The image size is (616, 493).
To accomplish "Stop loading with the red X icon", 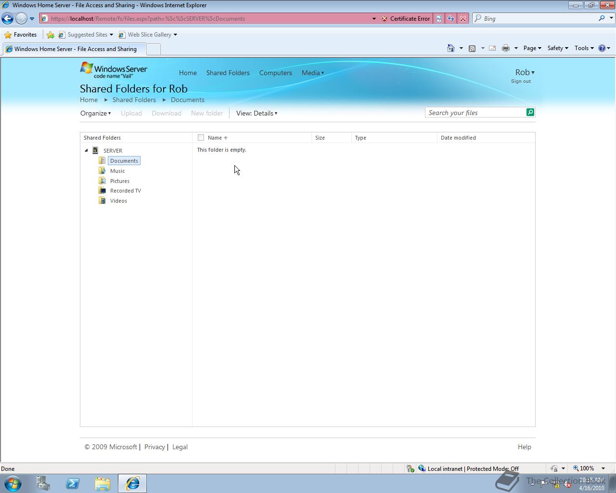I will (x=463, y=18).
